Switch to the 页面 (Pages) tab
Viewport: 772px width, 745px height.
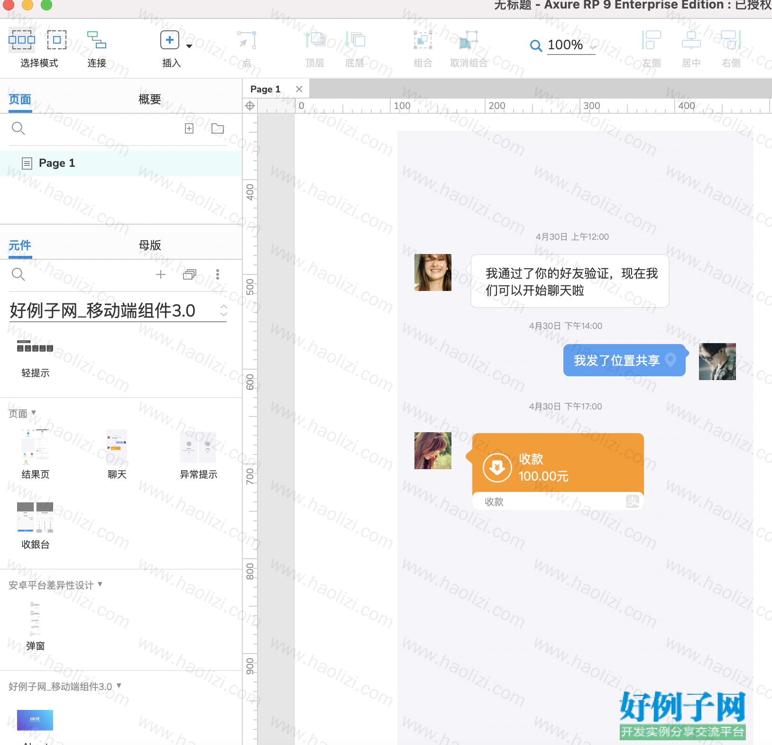20,100
